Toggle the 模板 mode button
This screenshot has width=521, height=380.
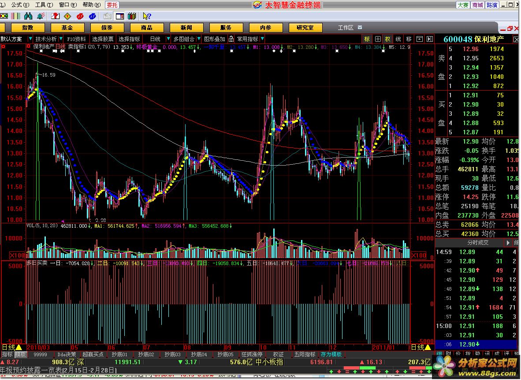pyautogui.click(x=20, y=355)
